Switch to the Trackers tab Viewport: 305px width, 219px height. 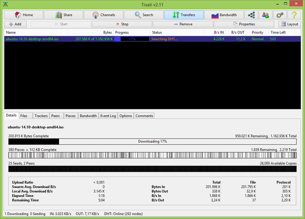pos(41,116)
